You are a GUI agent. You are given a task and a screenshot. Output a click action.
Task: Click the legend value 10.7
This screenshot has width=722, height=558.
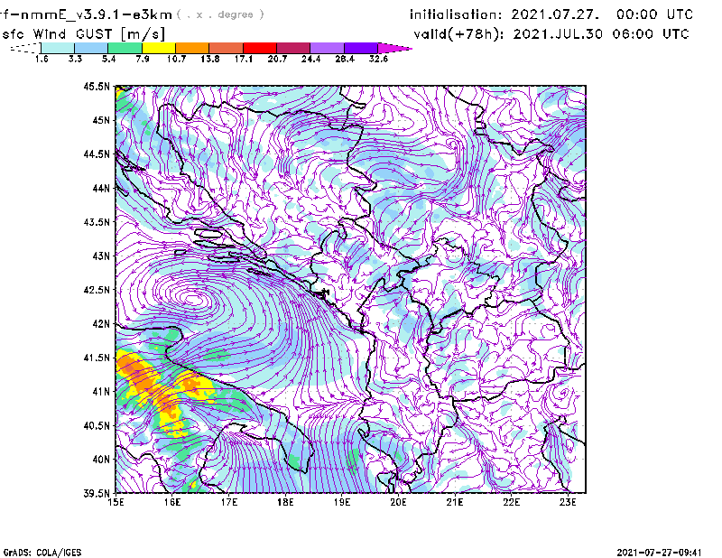(176, 59)
